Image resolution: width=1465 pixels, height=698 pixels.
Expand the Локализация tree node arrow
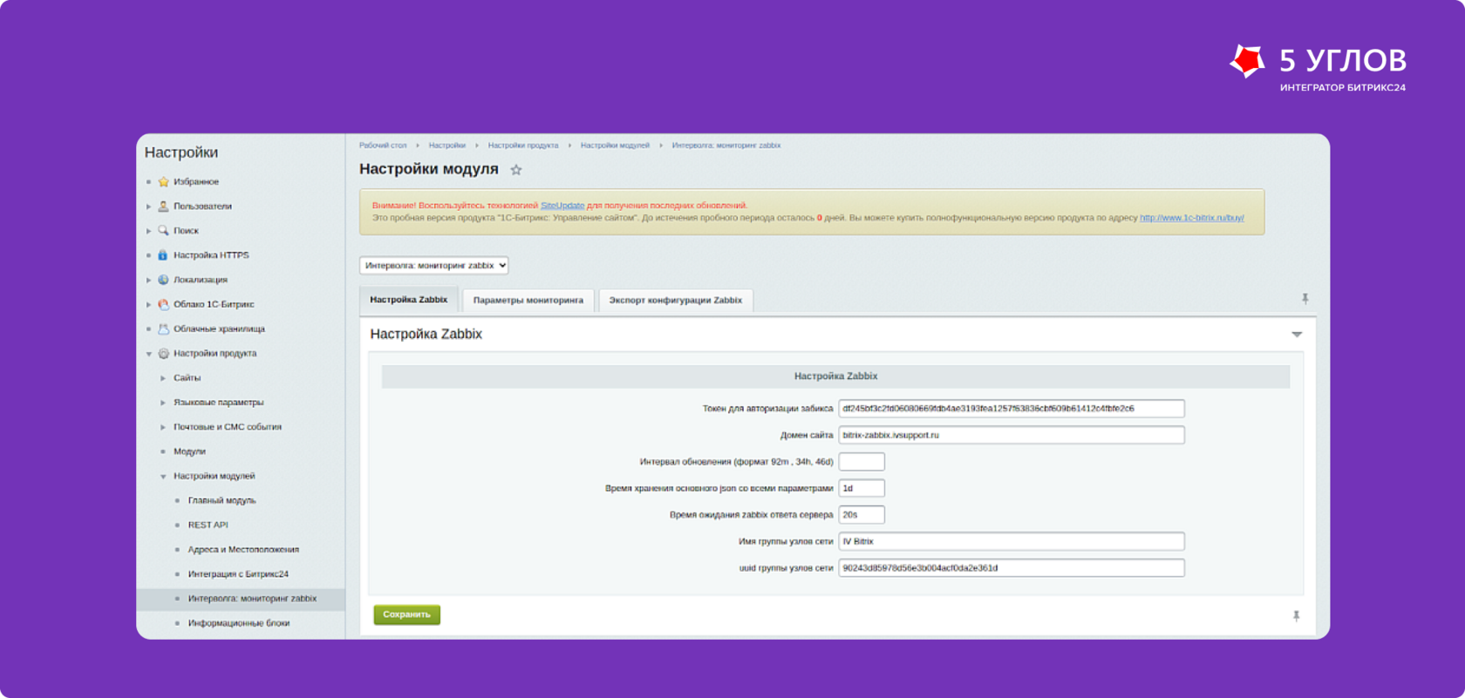149,280
